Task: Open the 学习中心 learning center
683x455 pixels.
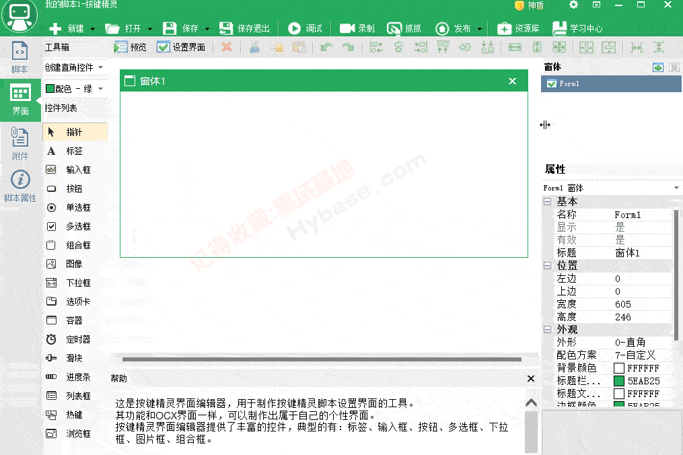Action: pyautogui.click(x=577, y=28)
